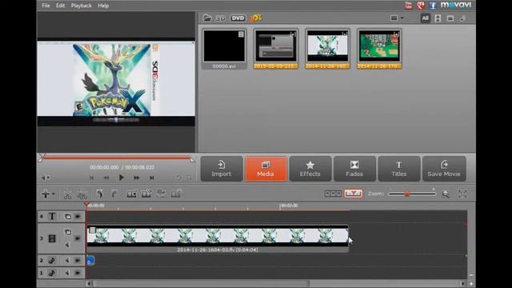The height and width of the screenshot is (288, 512).
Task: Switch to timeline view mode
Action: [x=354, y=194]
